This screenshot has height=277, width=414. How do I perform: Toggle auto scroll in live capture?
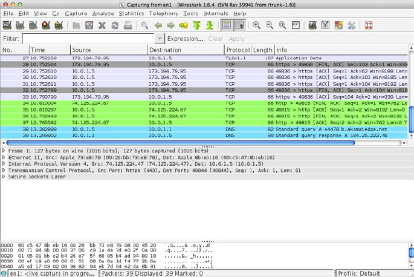[240, 25]
